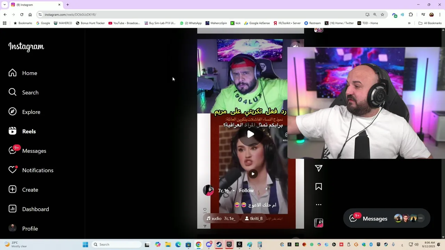Open the Chrome three-dot menu
The height and width of the screenshot is (250, 445).
coord(439,15)
